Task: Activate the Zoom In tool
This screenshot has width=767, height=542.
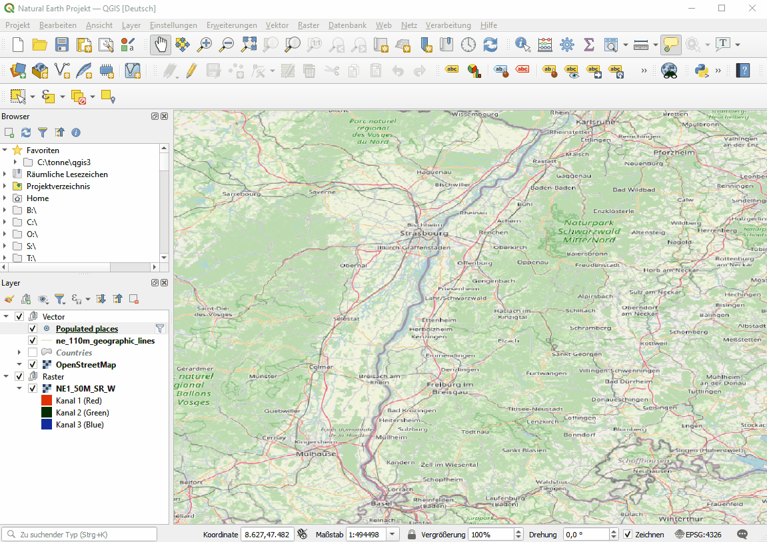Action: pyautogui.click(x=205, y=44)
